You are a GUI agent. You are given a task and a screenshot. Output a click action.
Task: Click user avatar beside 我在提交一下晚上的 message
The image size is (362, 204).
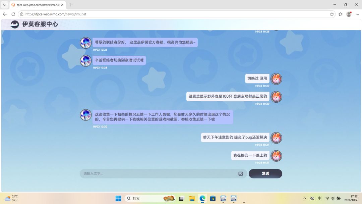coord(276,156)
